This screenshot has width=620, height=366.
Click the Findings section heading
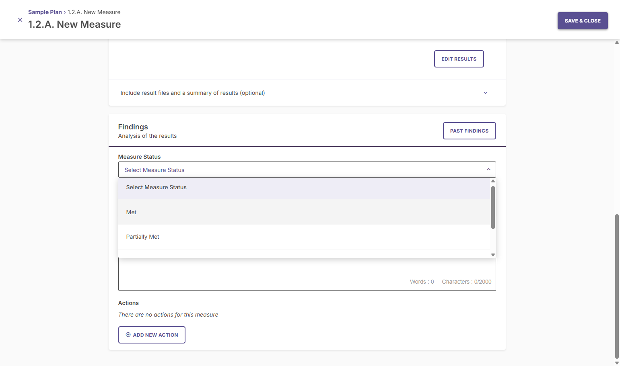point(133,127)
